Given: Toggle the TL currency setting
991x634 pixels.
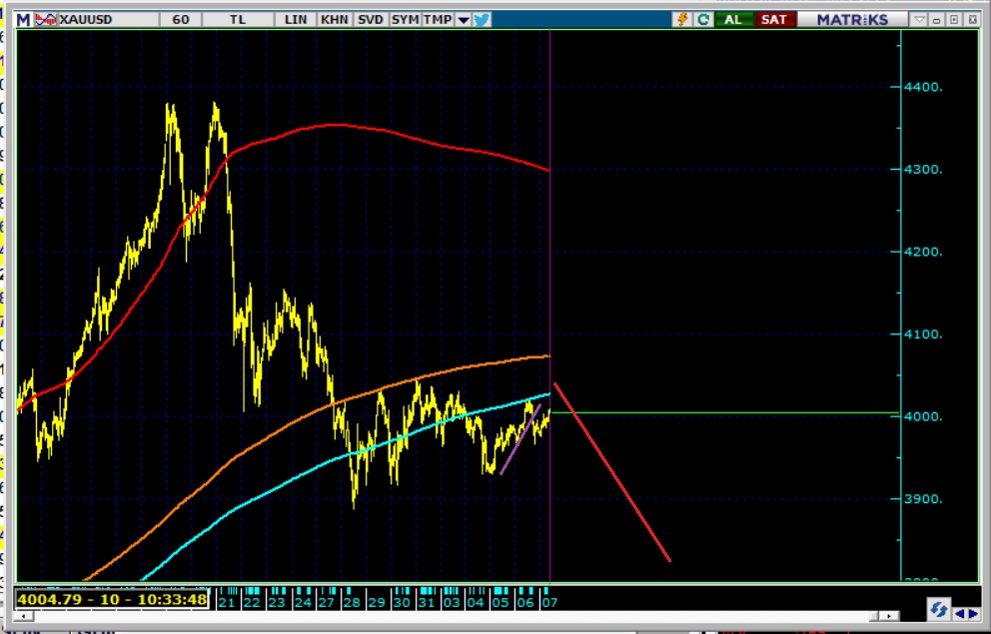Looking at the screenshot, I should click(x=239, y=19).
